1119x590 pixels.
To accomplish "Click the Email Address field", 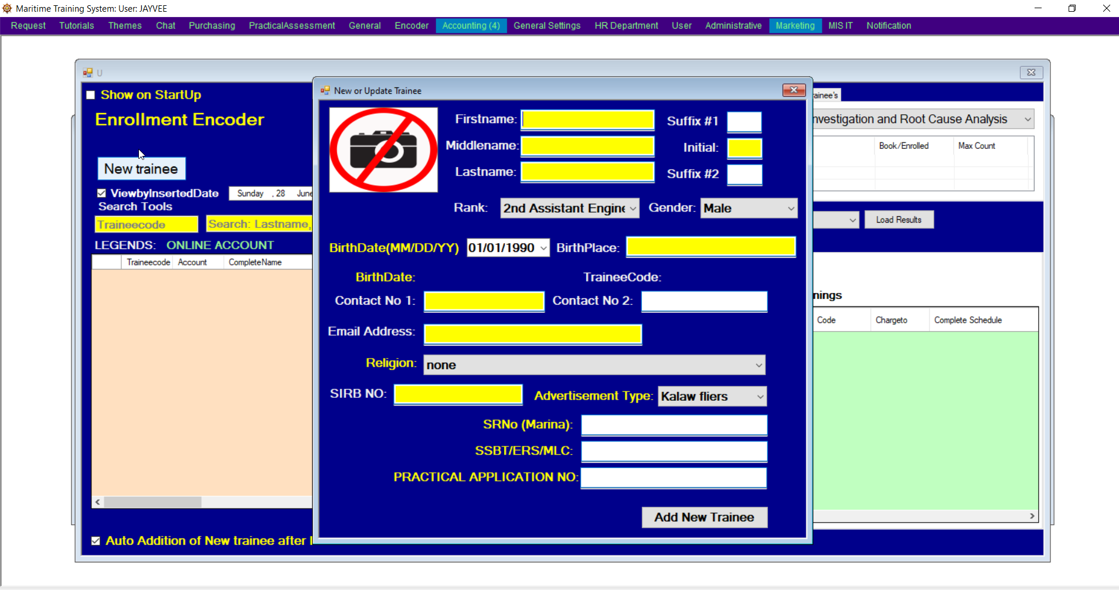I will [x=533, y=335].
